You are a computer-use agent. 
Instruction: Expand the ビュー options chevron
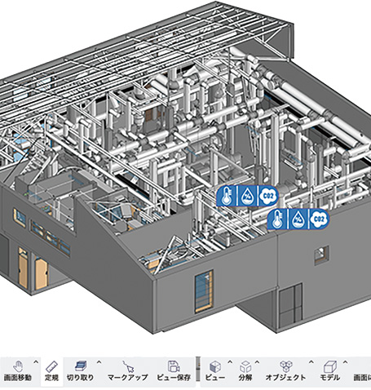pos(230,362)
